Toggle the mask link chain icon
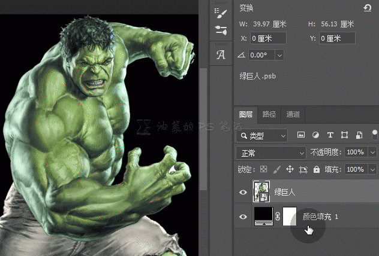379x256 pixels. [x=278, y=217]
